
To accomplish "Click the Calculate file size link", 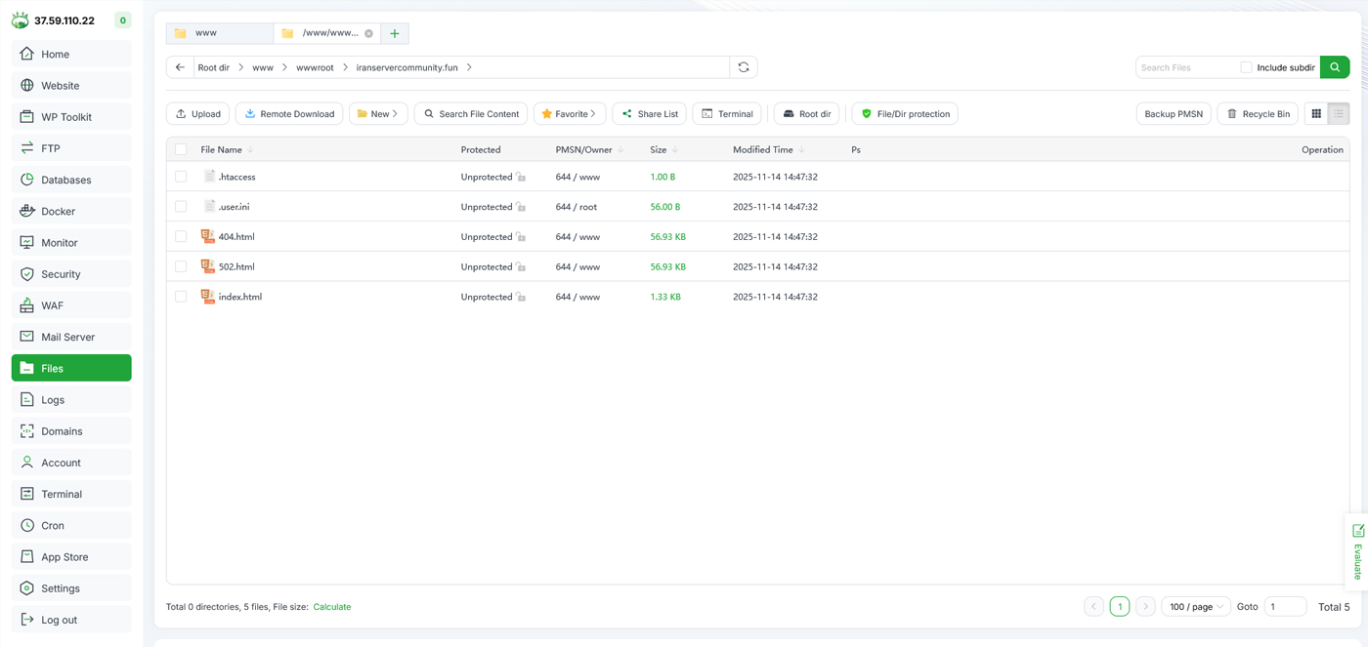I will (331, 607).
